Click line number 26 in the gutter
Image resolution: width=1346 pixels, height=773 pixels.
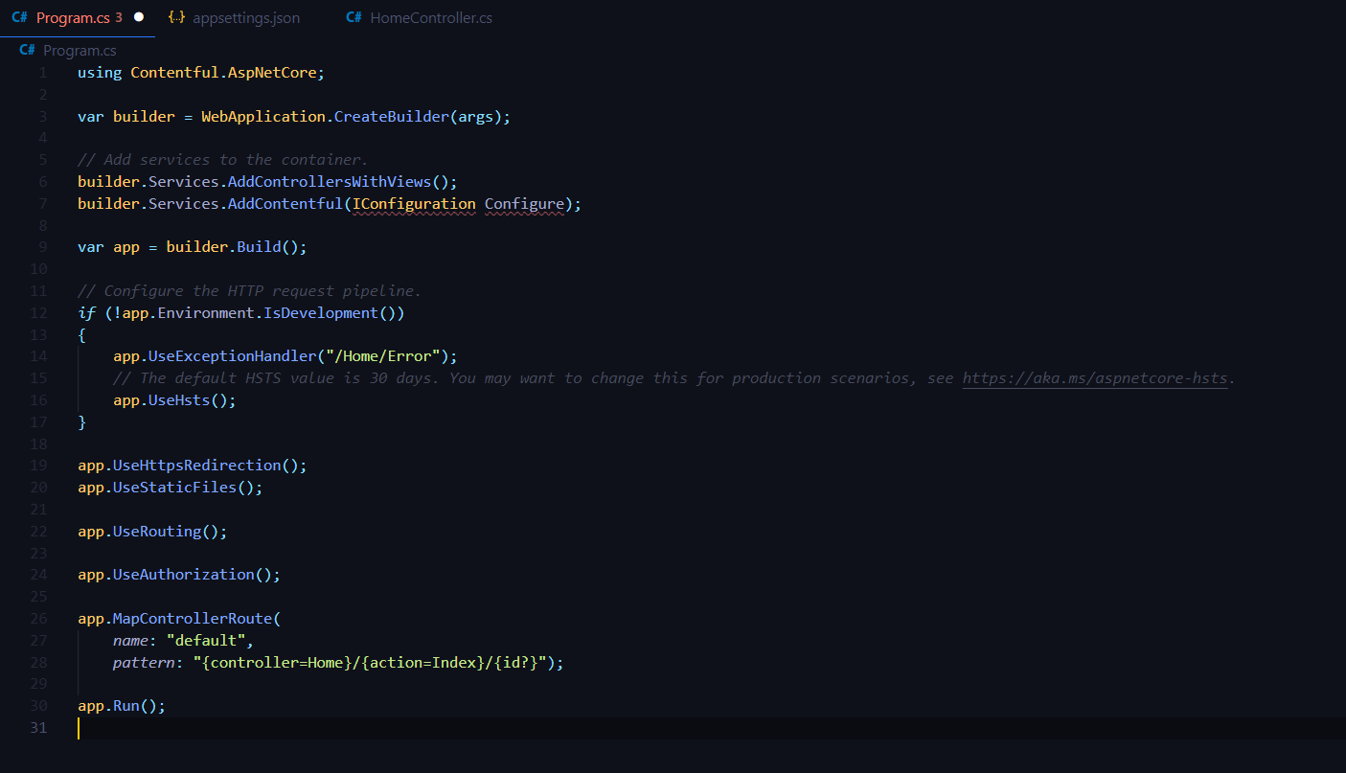[x=38, y=619]
